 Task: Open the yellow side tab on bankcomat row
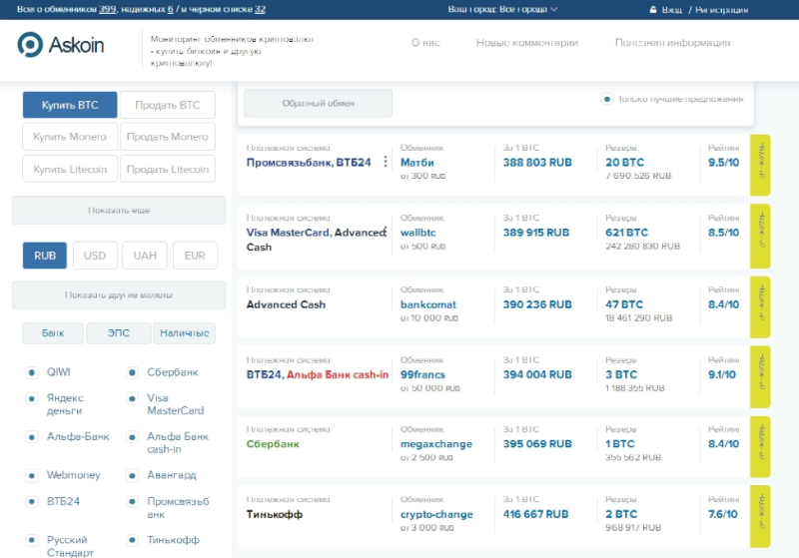pyautogui.click(x=760, y=307)
